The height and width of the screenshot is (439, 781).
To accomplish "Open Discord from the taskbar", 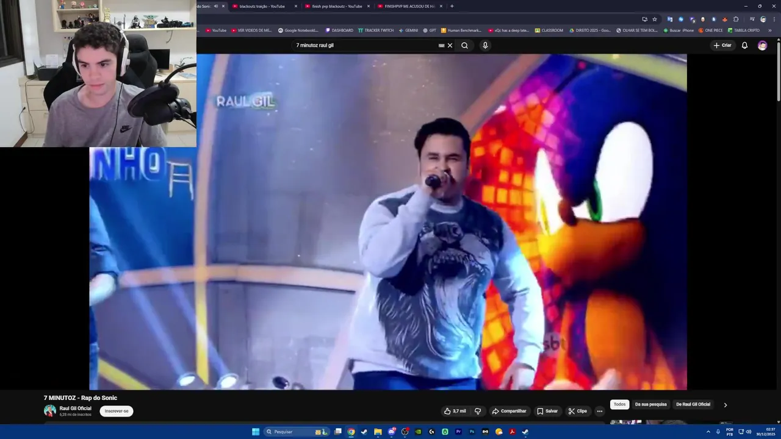I will coord(391,432).
